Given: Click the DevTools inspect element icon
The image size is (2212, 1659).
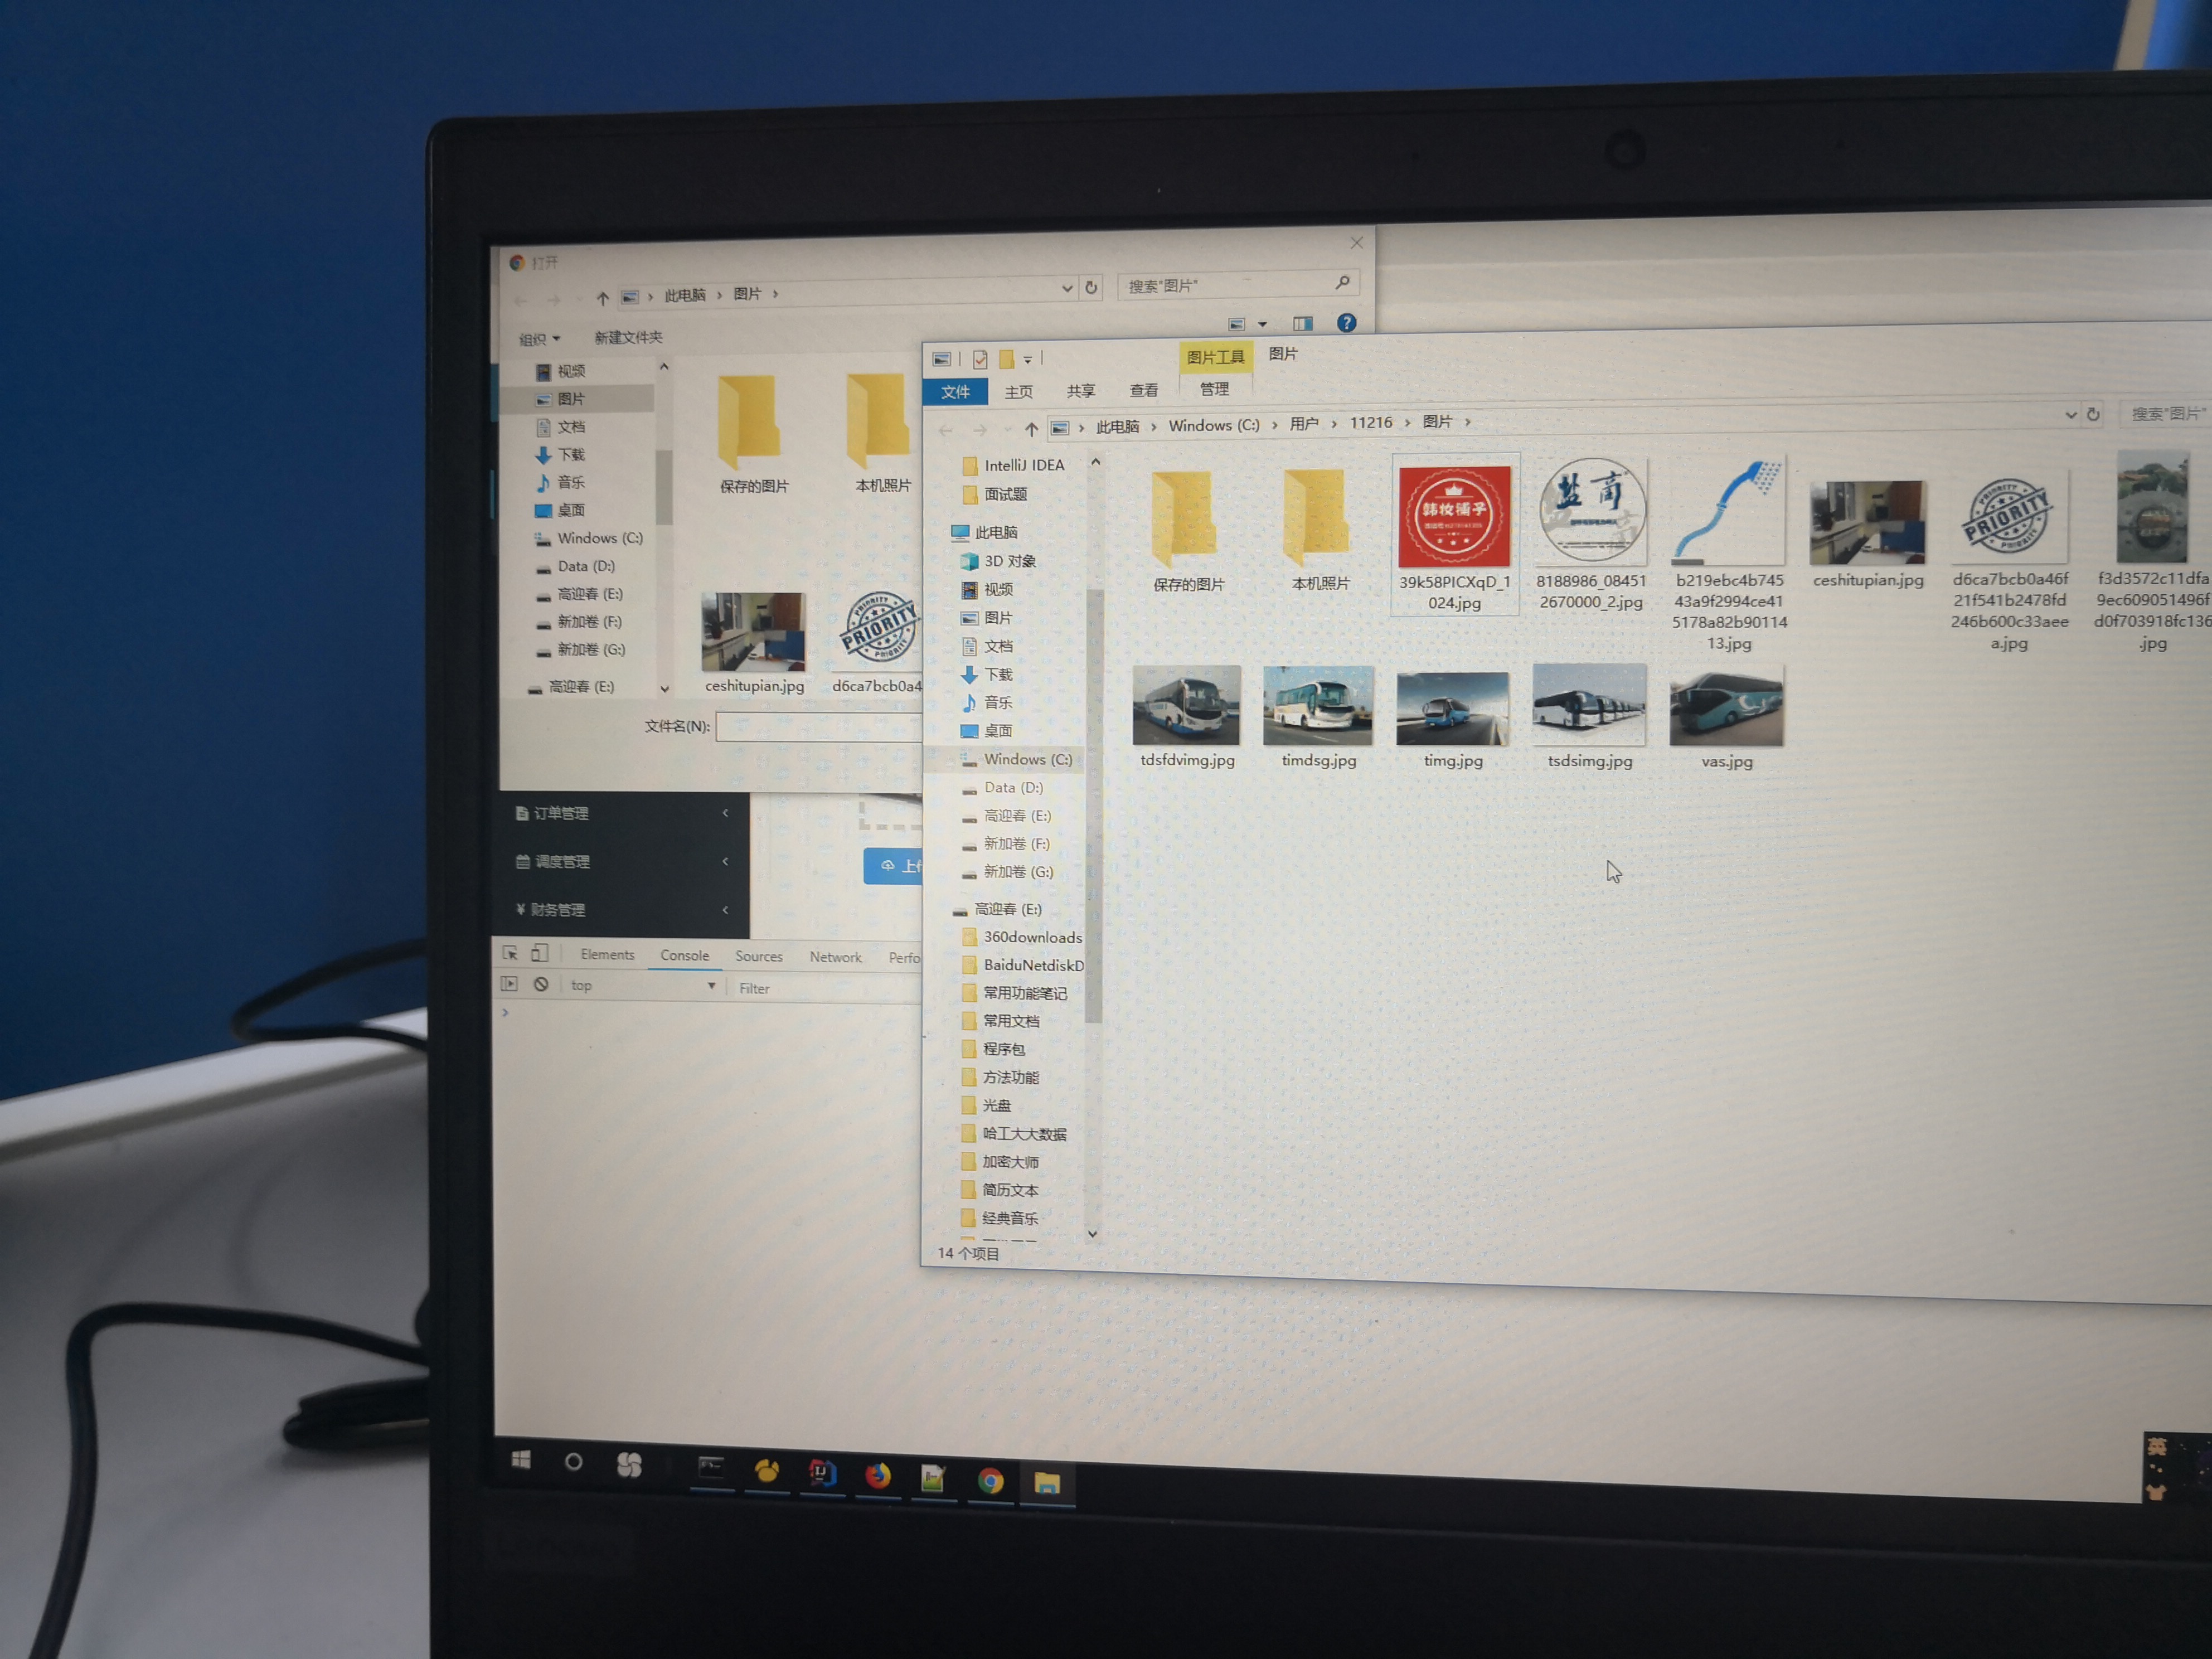Looking at the screenshot, I should 510,953.
